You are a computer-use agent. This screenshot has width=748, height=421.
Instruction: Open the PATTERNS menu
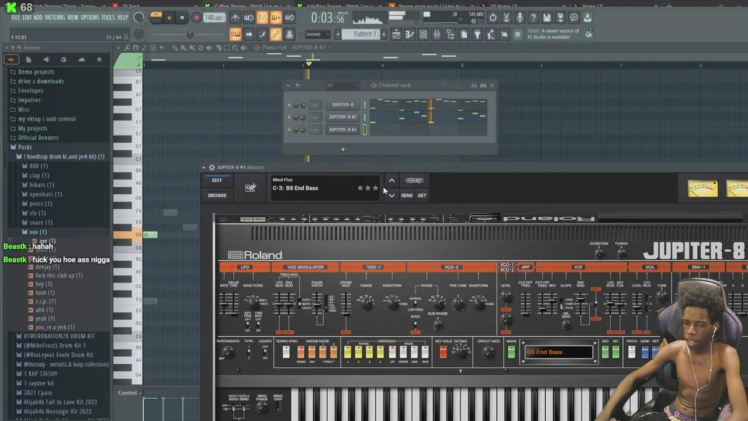coord(55,18)
